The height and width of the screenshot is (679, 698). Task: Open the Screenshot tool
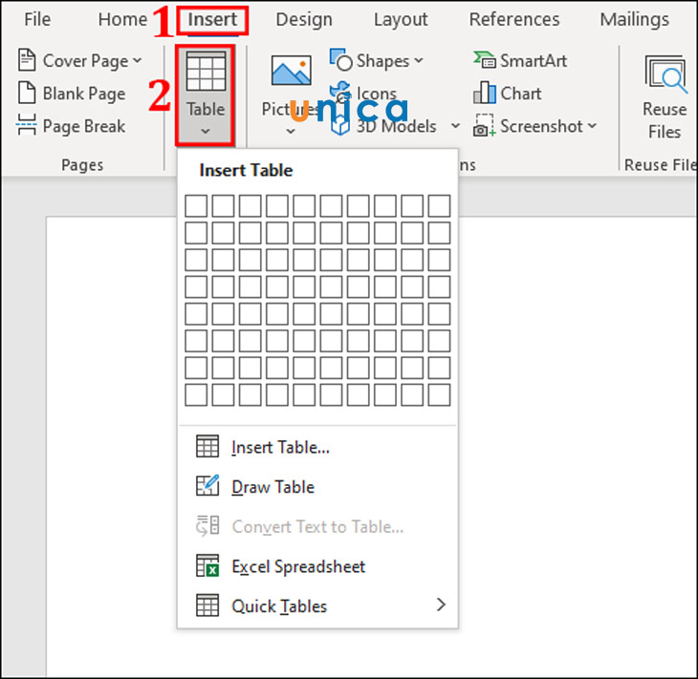click(x=536, y=126)
